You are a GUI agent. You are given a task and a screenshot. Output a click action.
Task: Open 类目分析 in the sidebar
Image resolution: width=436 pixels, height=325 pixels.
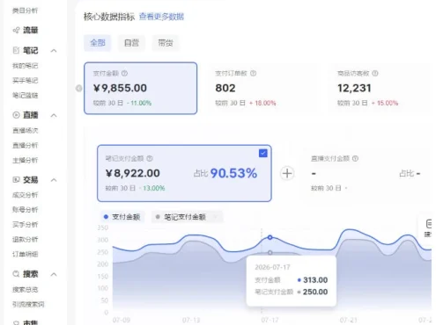25,11
